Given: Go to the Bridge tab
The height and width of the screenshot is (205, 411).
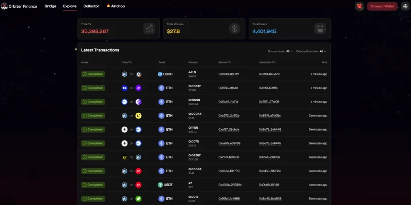Looking at the screenshot, I should [50, 6].
